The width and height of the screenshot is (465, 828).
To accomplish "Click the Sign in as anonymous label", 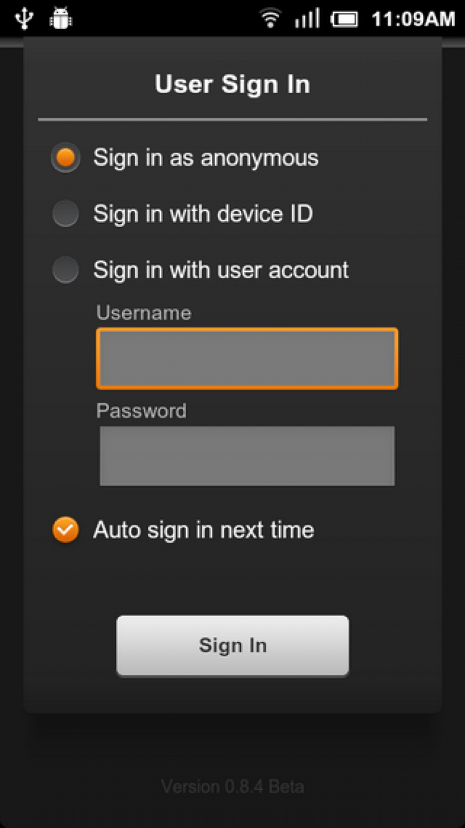I will tap(206, 158).
